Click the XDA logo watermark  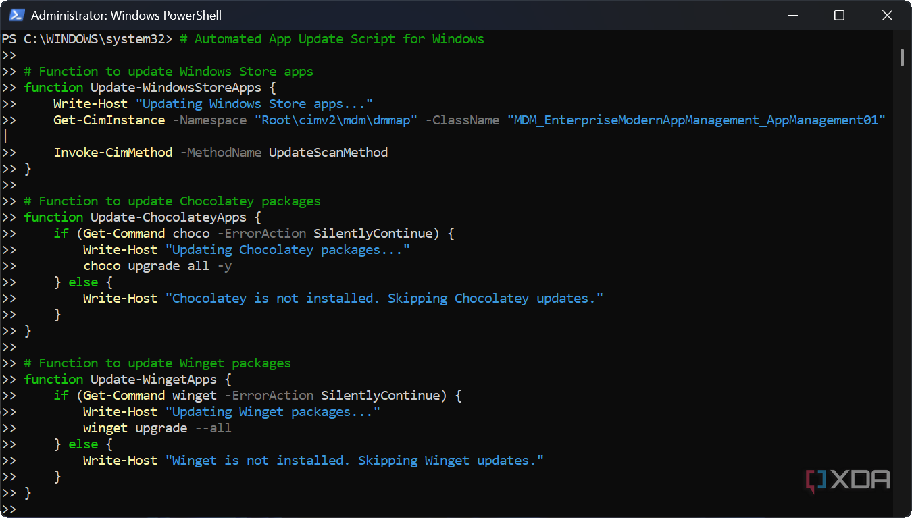coord(848,480)
